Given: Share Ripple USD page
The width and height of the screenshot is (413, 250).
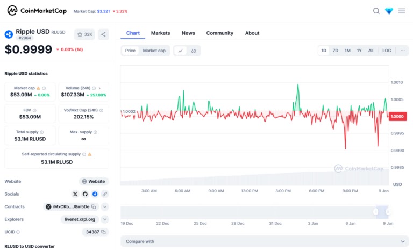Looking at the screenshot, I should (103, 34).
